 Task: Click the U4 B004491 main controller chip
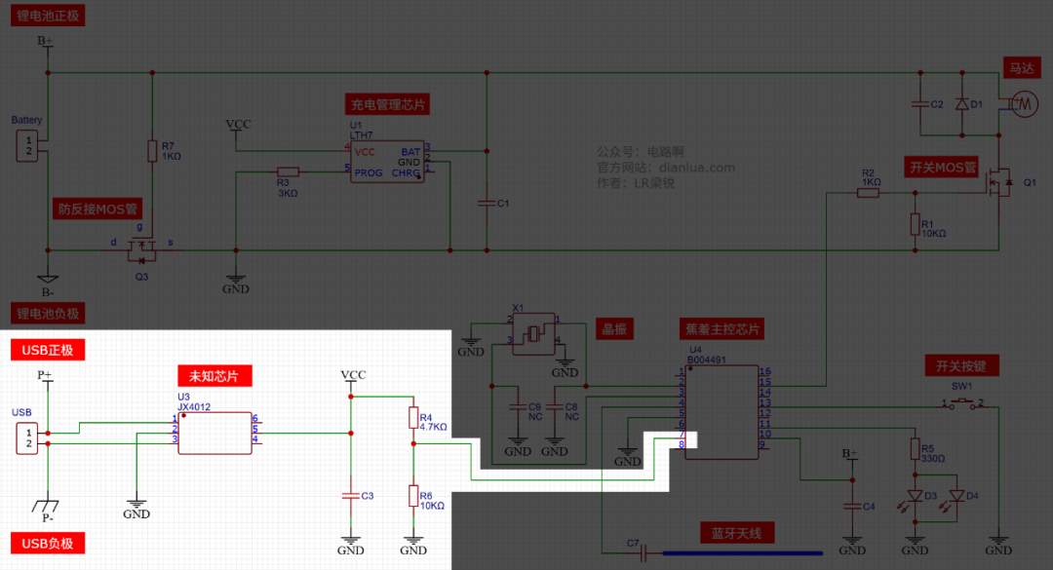[x=721, y=412]
